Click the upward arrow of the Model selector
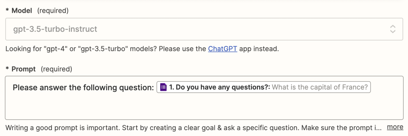The height and width of the screenshot is (136, 408). (393, 27)
